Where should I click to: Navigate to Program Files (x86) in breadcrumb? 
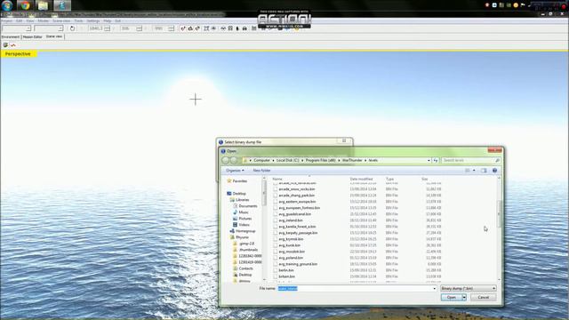coord(320,160)
